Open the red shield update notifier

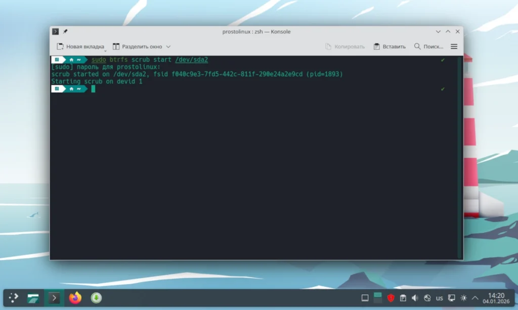pyautogui.click(x=391, y=298)
